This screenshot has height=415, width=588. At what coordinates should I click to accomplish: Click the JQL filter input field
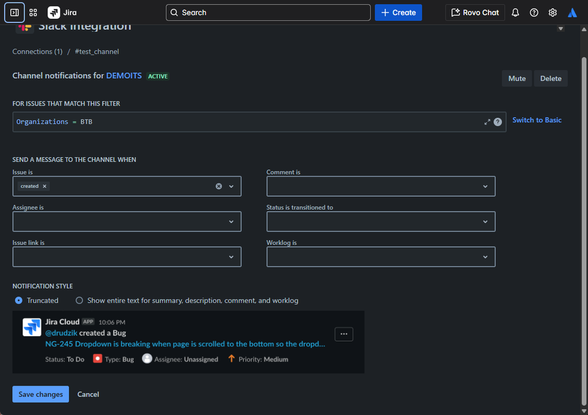click(x=259, y=122)
